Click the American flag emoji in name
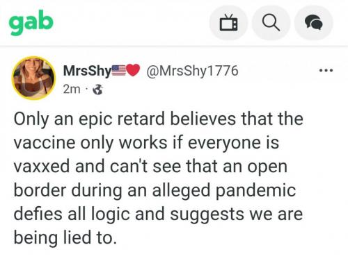 click(119, 71)
